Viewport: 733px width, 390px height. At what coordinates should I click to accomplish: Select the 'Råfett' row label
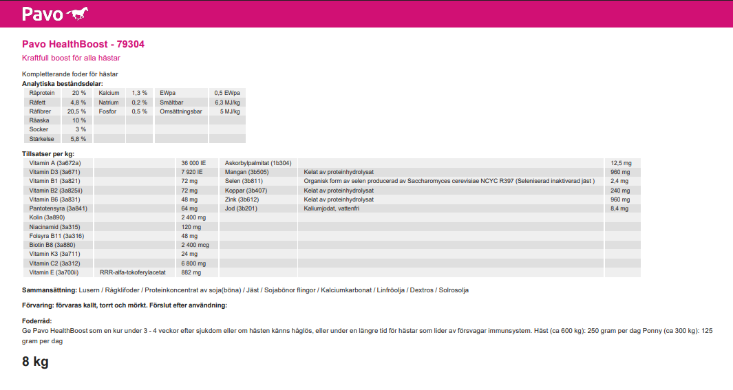pyautogui.click(x=37, y=102)
